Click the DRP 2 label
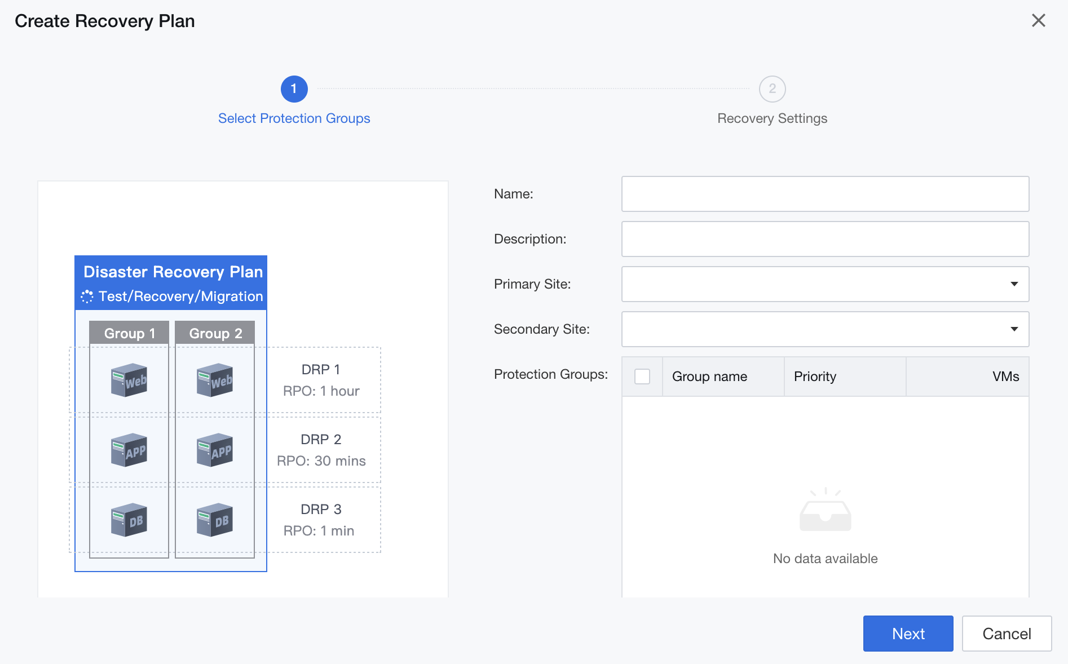Screen dimensions: 1068x664 tap(321, 440)
